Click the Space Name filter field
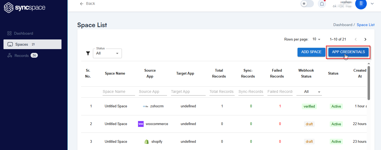The image size is (381, 150). tap(119, 92)
